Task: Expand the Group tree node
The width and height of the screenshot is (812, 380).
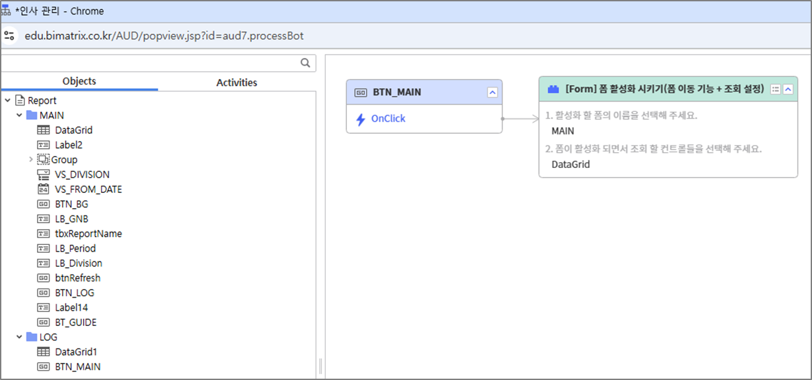Action: point(31,159)
